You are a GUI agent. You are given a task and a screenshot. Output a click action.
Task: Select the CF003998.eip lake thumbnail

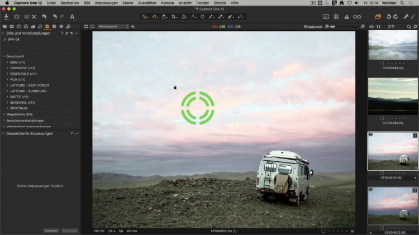coord(393,45)
